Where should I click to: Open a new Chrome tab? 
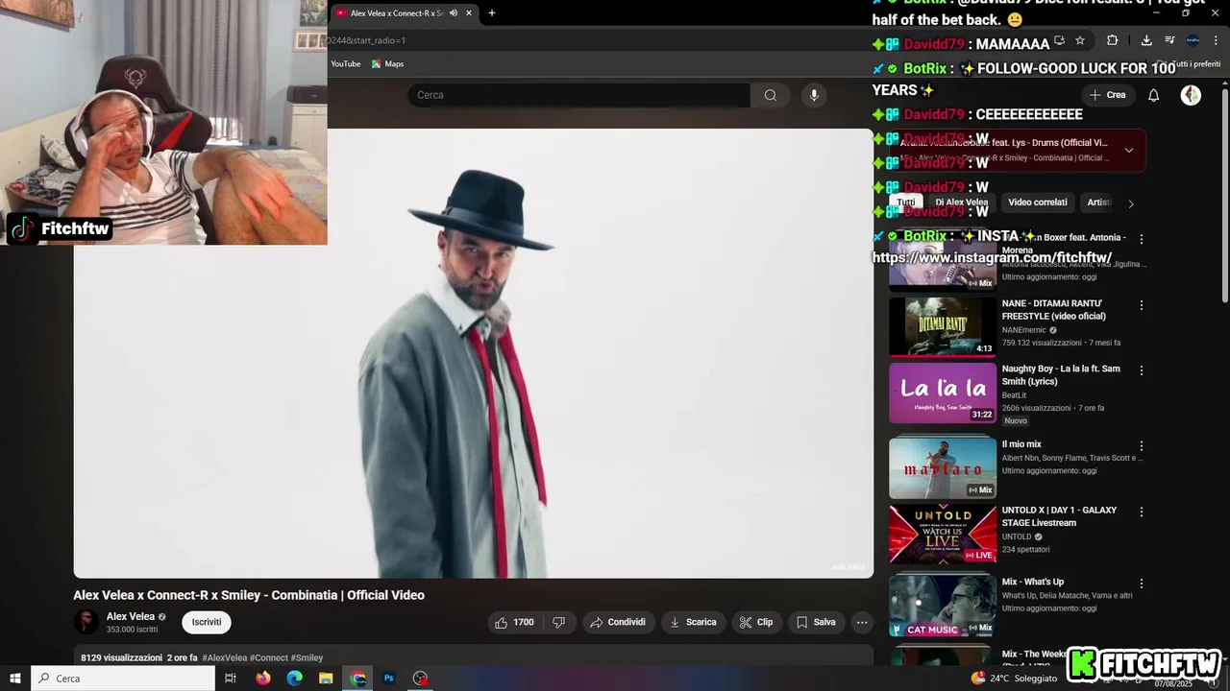[492, 13]
